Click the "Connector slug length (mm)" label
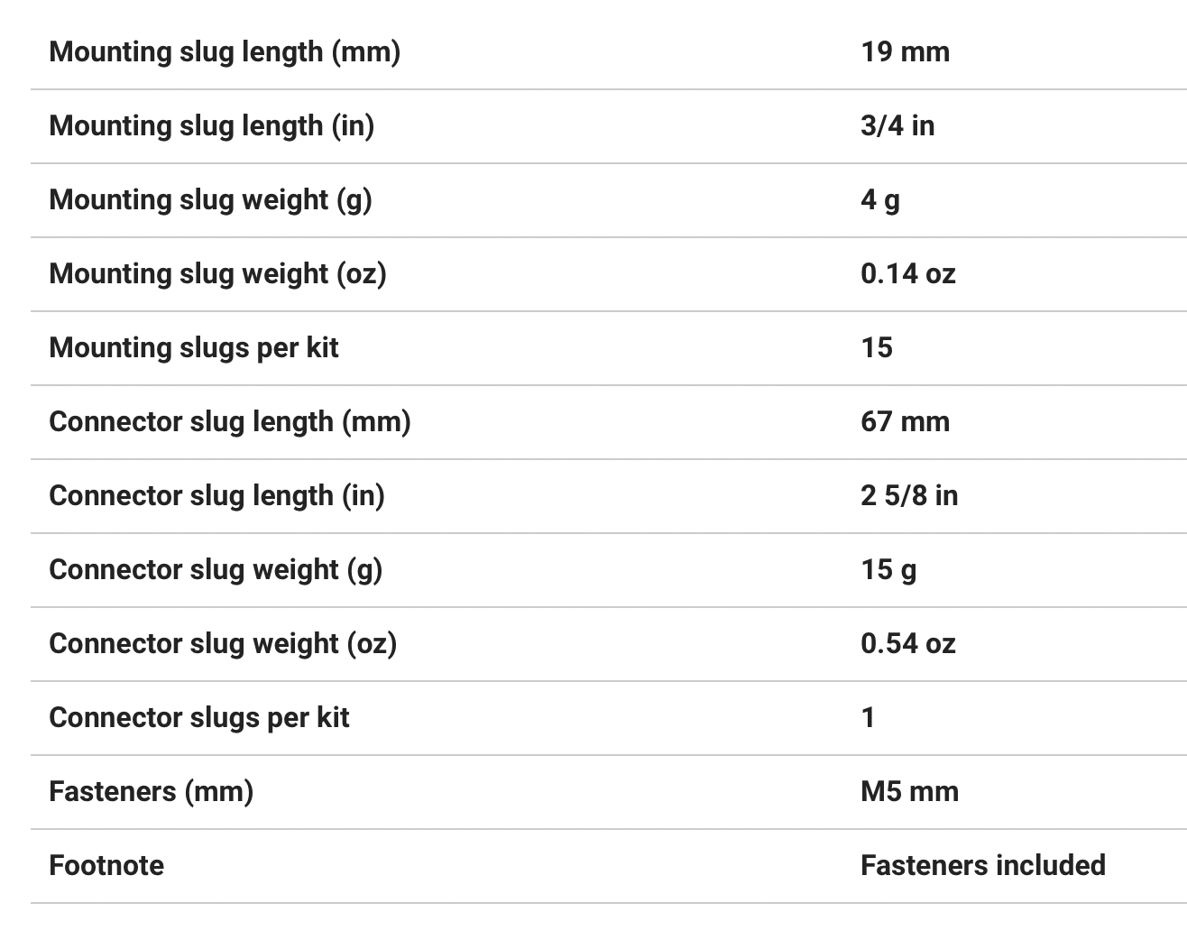The width and height of the screenshot is (1187, 940). (230, 421)
